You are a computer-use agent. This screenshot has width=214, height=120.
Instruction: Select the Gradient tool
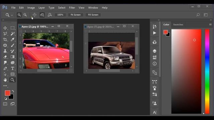click(x=13, y=57)
